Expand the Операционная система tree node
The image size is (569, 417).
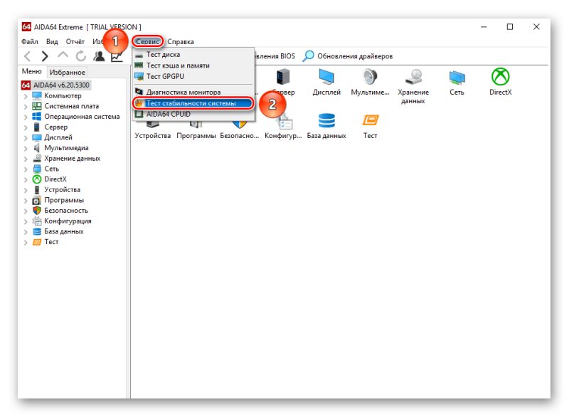click(x=26, y=117)
